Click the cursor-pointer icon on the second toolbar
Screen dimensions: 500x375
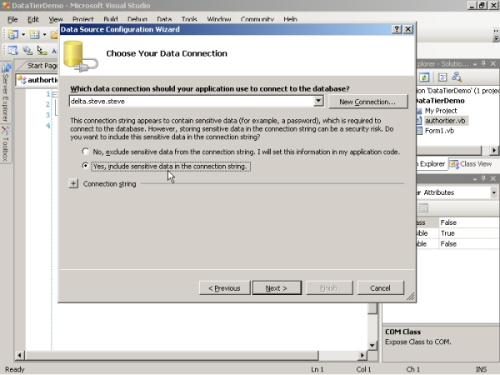[42, 50]
